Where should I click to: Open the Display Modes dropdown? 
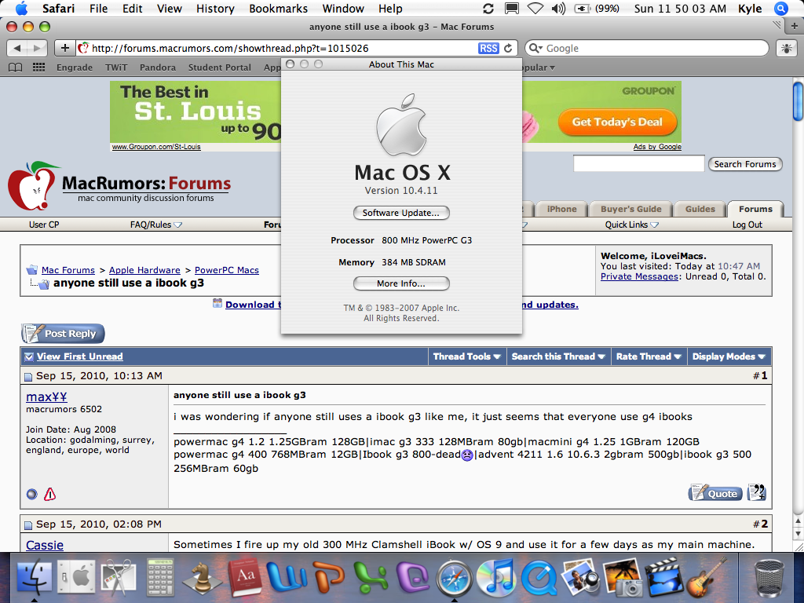(x=729, y=356)
